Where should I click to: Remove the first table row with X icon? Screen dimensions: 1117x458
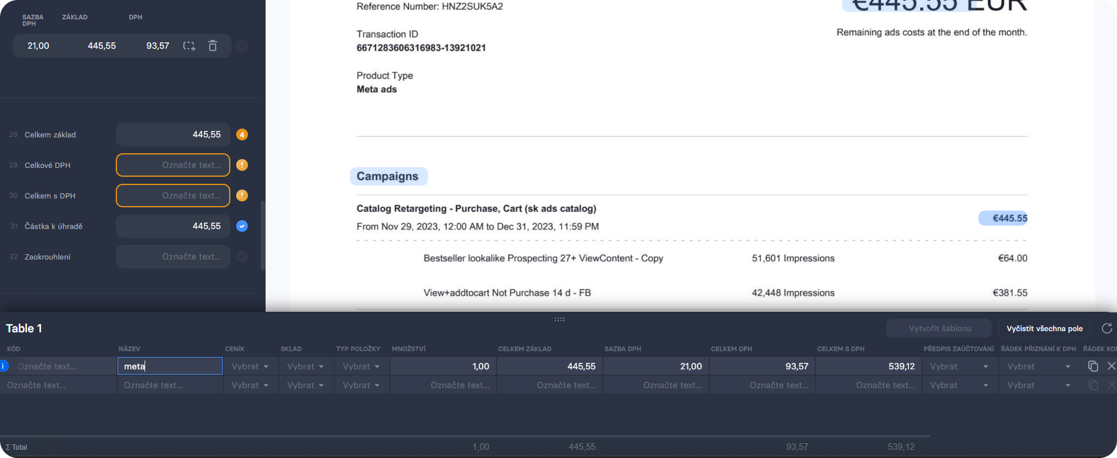1111,366
